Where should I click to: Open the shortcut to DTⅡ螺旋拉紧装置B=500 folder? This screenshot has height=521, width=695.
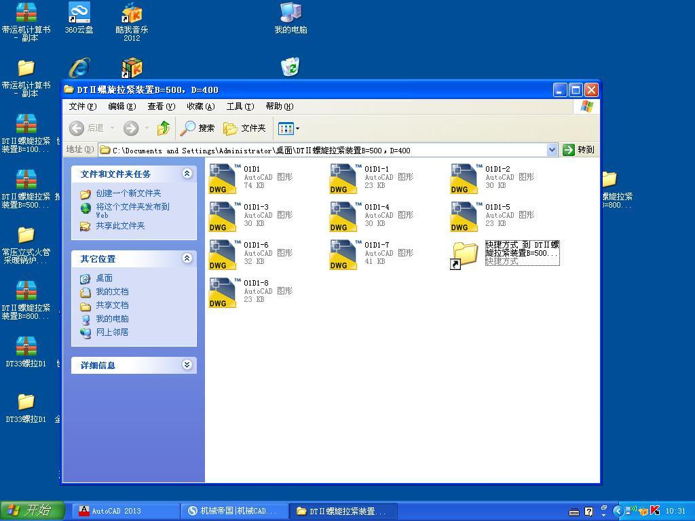click(x=464, y=254)
